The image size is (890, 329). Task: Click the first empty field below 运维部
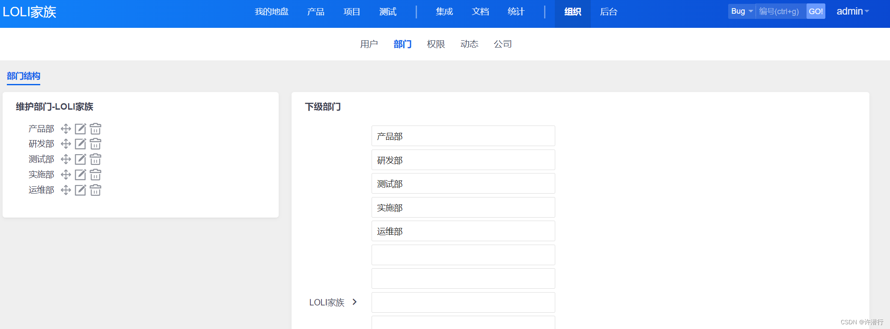(463, 255)
